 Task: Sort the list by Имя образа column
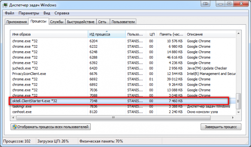49,34
